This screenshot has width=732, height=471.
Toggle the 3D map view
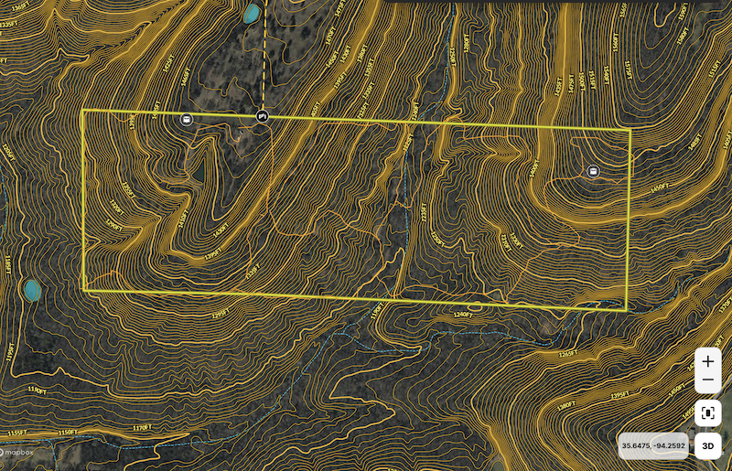coord(707,445)
